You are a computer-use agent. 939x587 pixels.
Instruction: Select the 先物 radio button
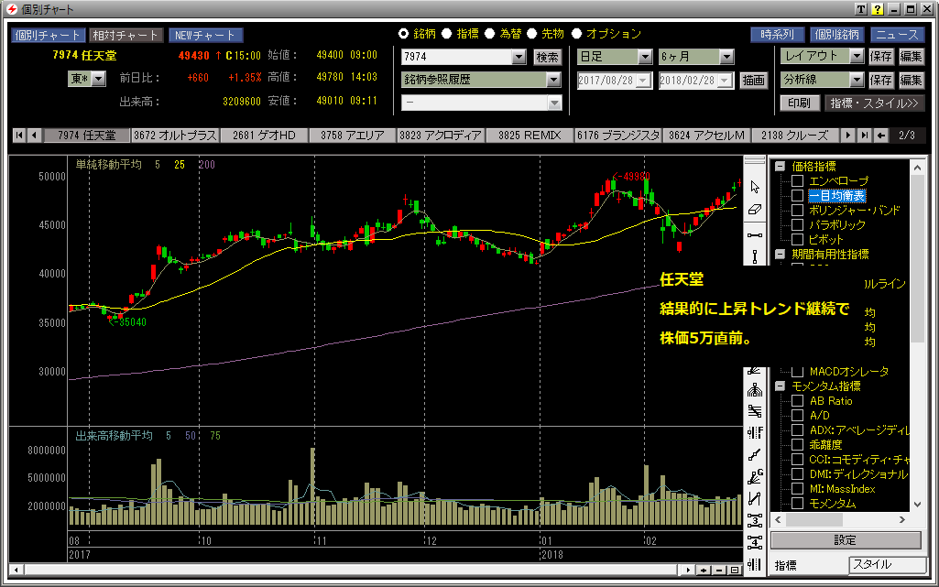[531, 34]
